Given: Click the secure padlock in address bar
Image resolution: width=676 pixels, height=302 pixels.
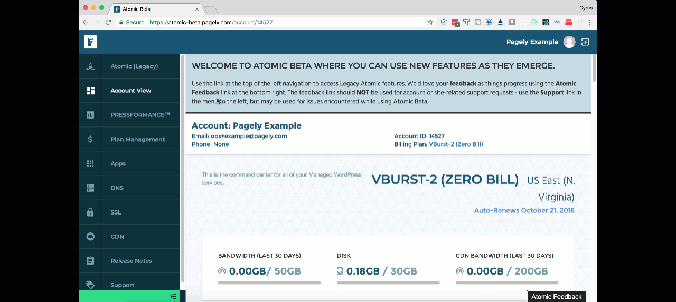Looking at the screenshot, I should (x=121, y=23).
